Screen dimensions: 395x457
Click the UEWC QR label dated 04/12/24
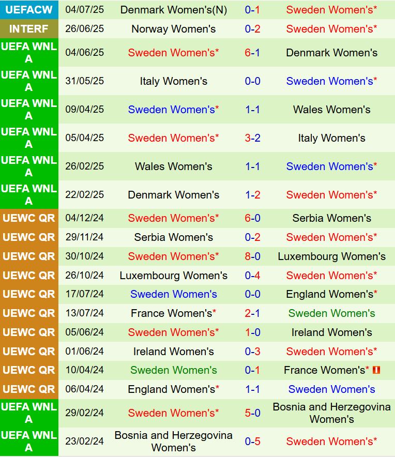coord(28,218)
